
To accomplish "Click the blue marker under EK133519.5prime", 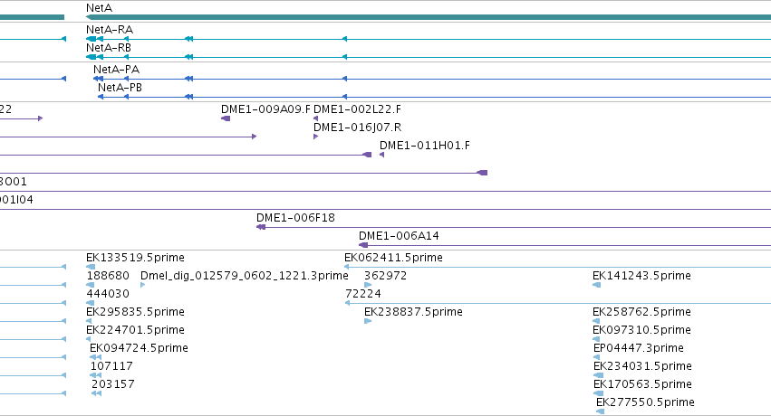I will click(x=91, y=267).
